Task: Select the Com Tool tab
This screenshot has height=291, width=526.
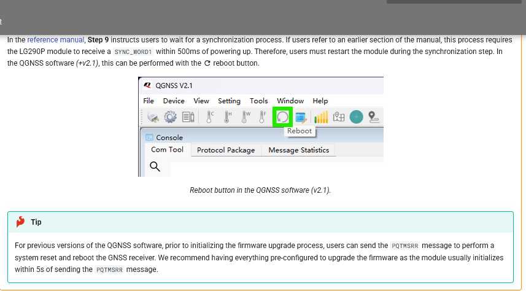Action: tap(167, 149)
